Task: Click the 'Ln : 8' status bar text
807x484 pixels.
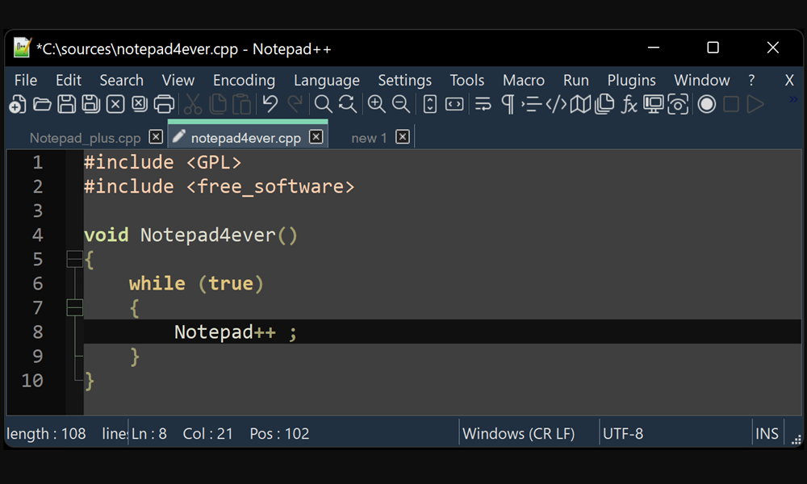Action: point(148,434)
